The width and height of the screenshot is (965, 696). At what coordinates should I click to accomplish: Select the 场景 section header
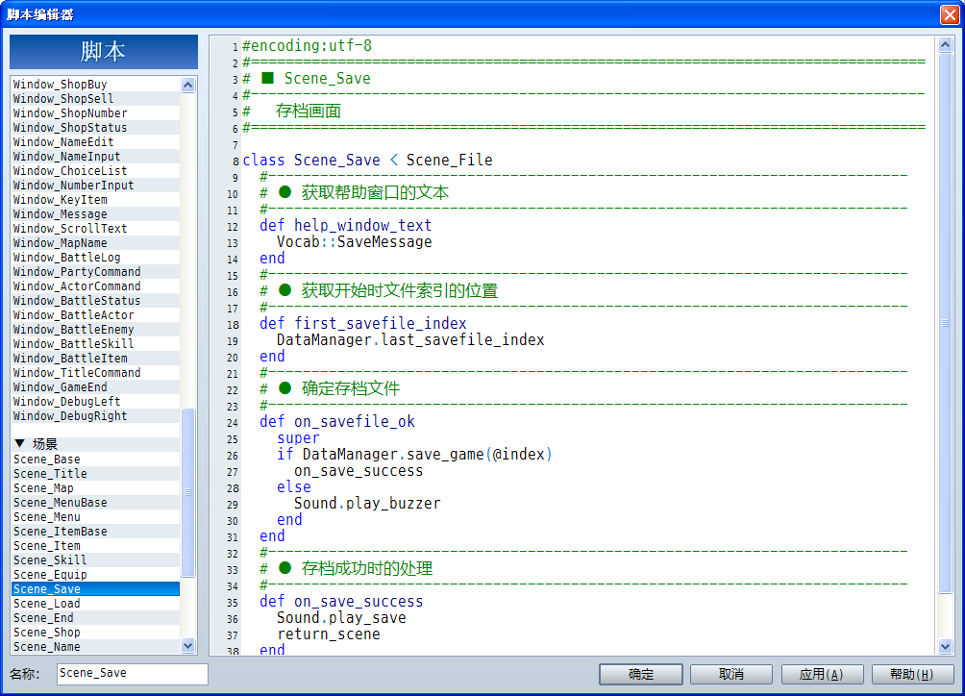(95, 444)
